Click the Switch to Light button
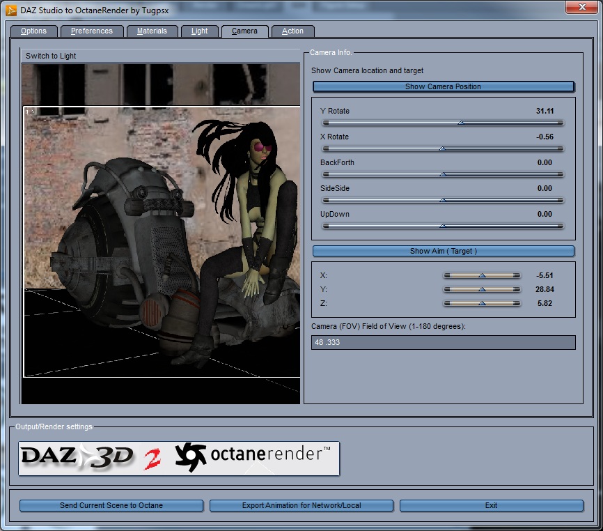This screenshot has width=603, height=531. coord(51,56)
